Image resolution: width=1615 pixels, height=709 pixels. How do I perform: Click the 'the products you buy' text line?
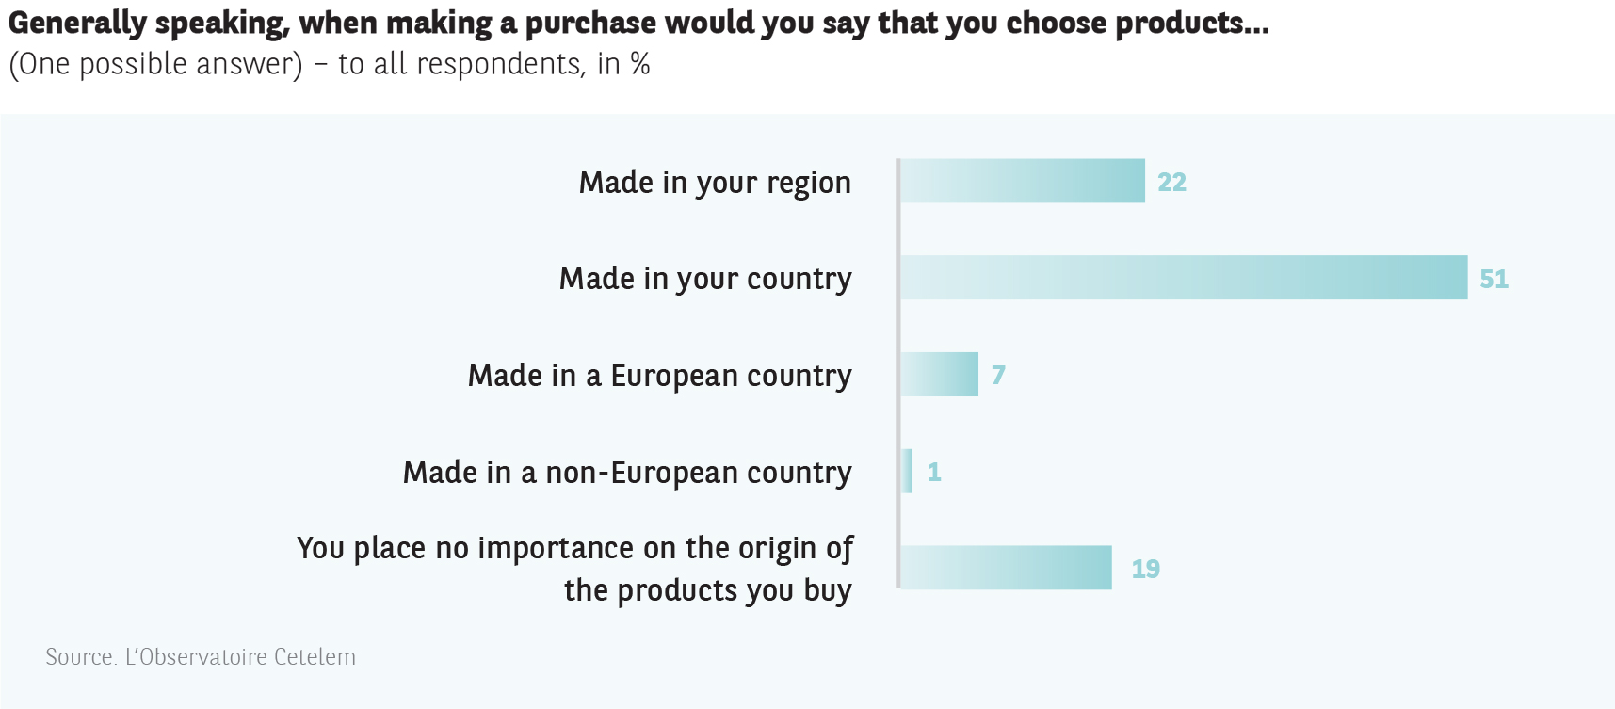(707, 590)
